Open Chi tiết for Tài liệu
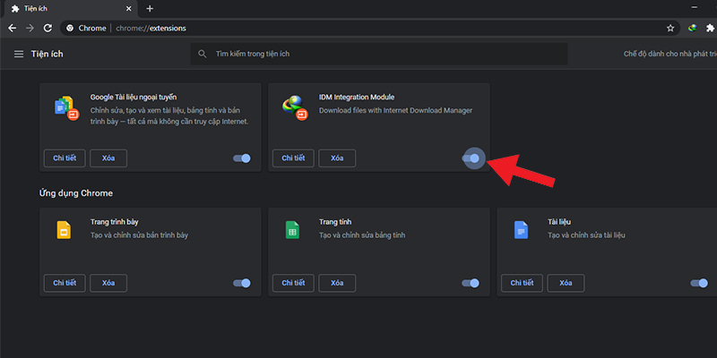This screenshot has height=358, width=717. [x=522, y=283]
